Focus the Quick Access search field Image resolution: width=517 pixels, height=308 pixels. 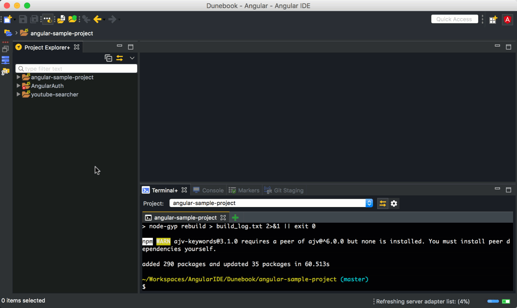coord(454,19)
